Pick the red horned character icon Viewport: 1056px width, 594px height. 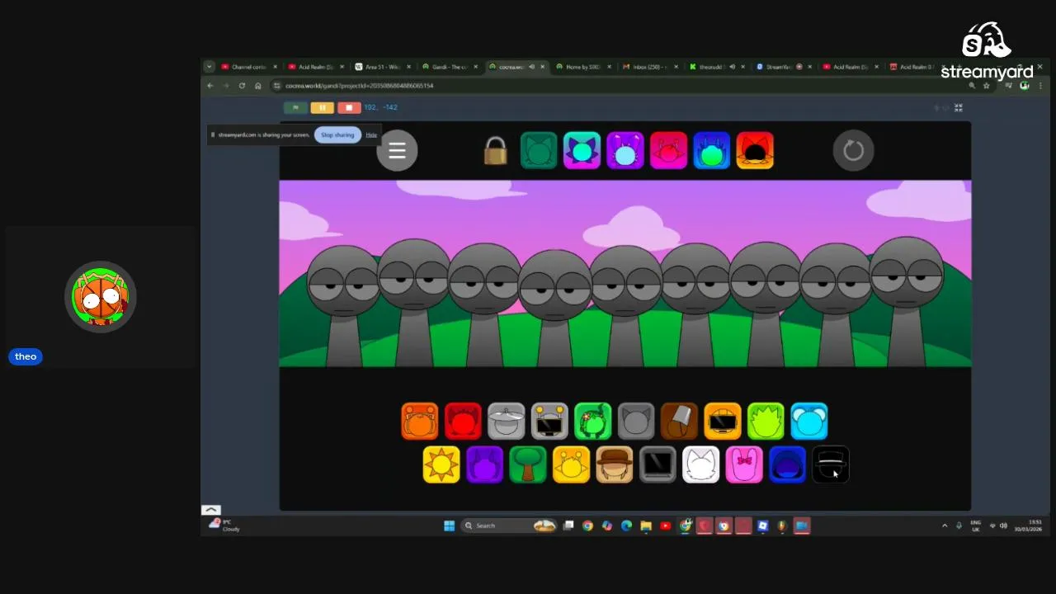(x=463, y=421)
